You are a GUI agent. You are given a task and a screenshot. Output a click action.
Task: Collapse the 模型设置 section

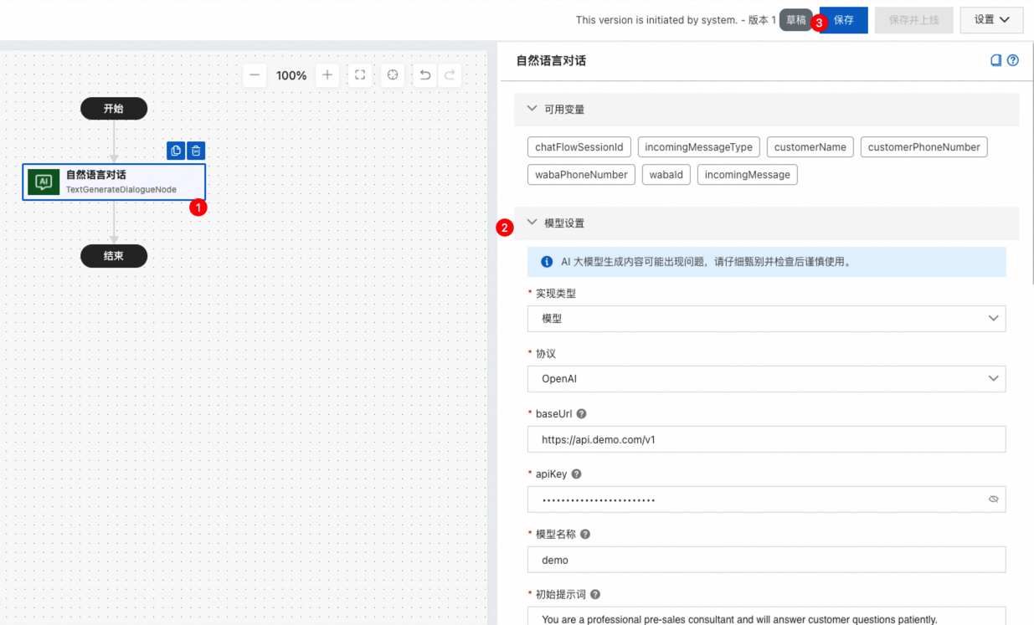(532, 223)
